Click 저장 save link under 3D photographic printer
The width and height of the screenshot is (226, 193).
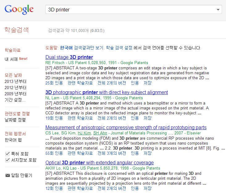[148, 118]
